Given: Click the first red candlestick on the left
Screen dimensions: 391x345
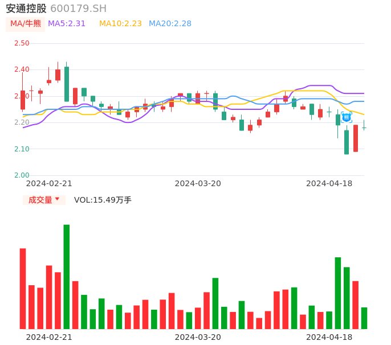Looking at the screenshot, I should tap(23, 100).
